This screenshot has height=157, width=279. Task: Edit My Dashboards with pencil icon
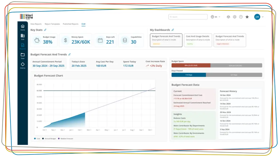pyautogui.click(x=172, y=30)
